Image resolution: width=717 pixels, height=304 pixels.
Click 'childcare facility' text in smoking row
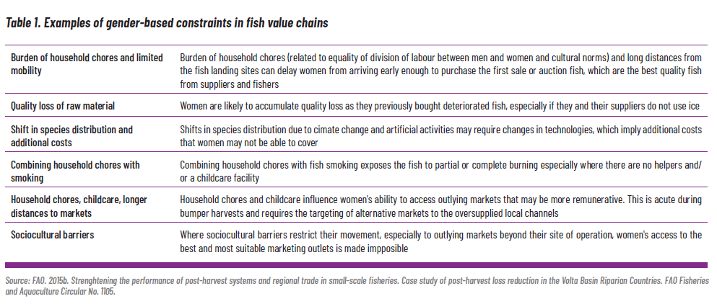[227, 178]
